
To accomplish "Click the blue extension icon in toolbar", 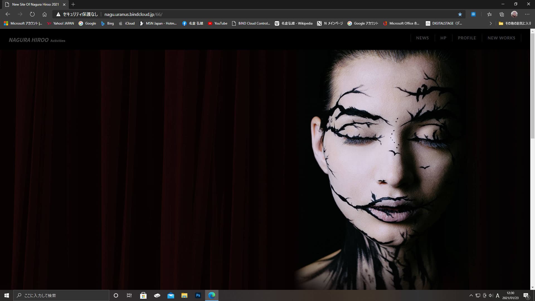I will 473,14.
